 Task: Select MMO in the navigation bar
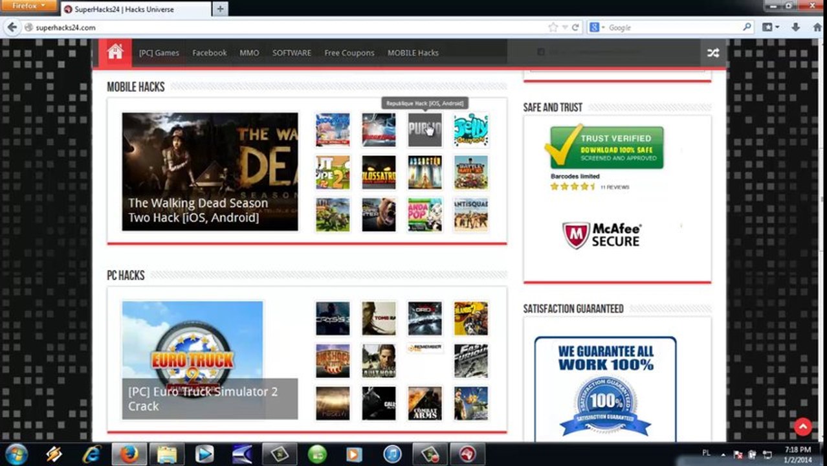point(249,53)
